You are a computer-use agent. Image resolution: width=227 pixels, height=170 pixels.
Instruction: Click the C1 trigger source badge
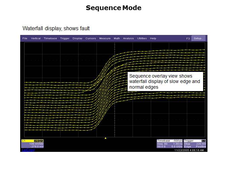coord(203,140)
